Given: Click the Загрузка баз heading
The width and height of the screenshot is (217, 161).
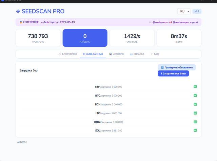Looking at the screenshot, I should click(28, 71).
